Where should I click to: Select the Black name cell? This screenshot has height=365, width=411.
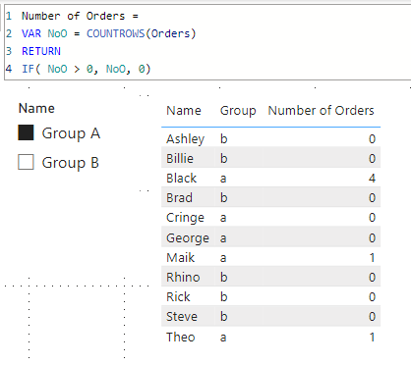[181, 178]
